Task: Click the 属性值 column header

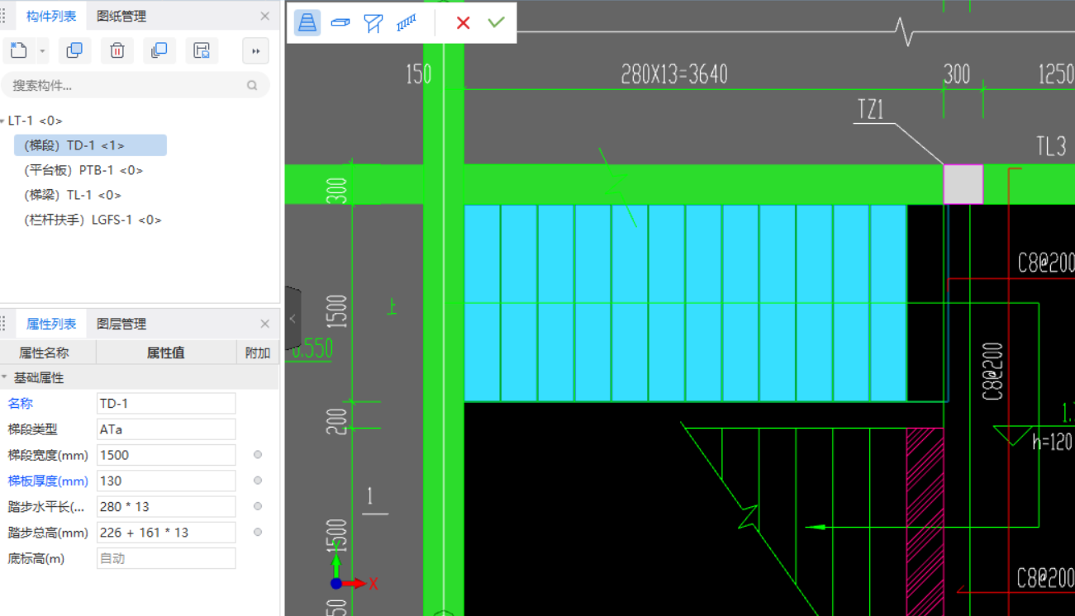Action: tap(166, 353)
